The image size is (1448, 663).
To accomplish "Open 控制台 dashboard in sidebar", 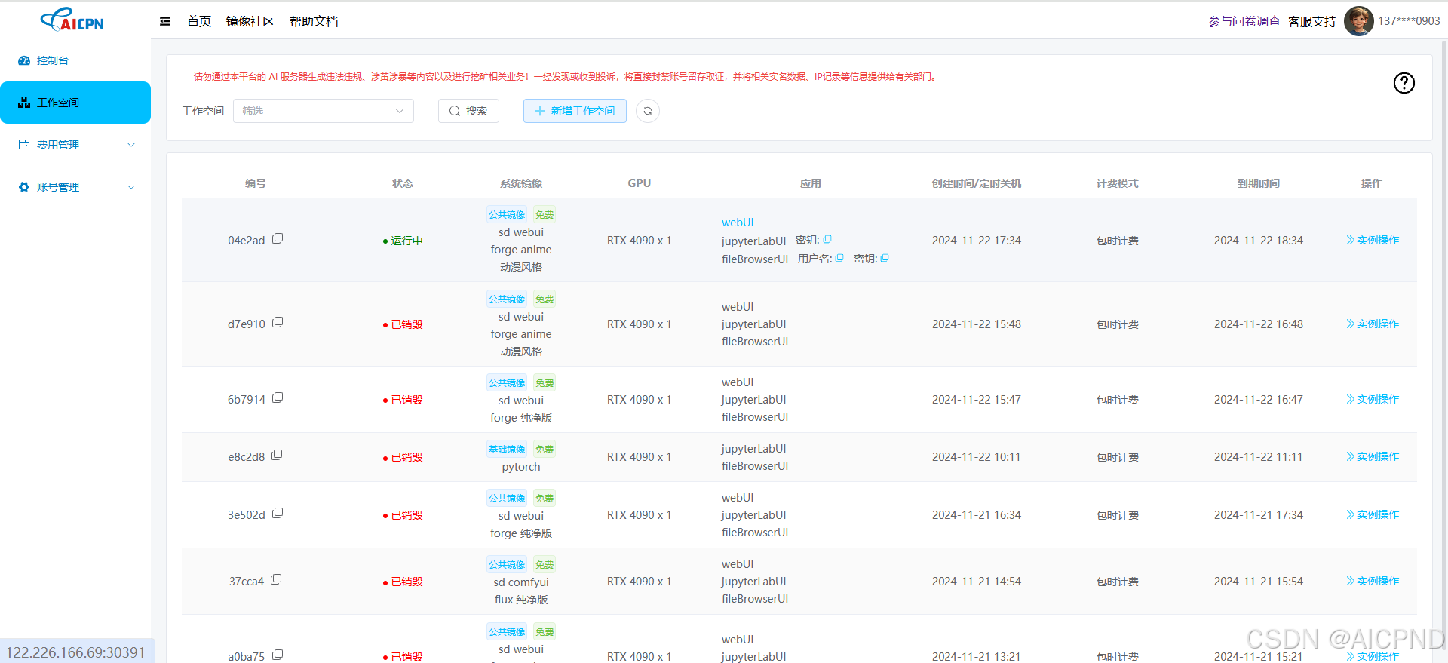I will 75,60.
